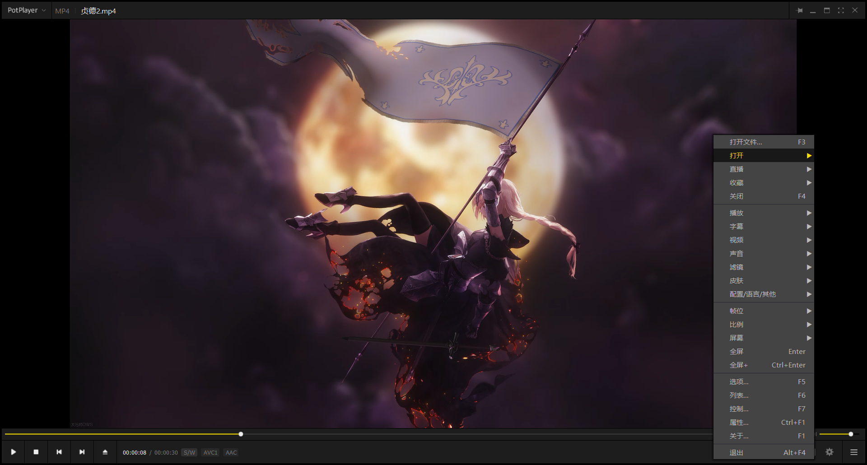Maximize the PotPlayer window
Image resolution: width=867 pixels, height=465 pixels.
827,10
